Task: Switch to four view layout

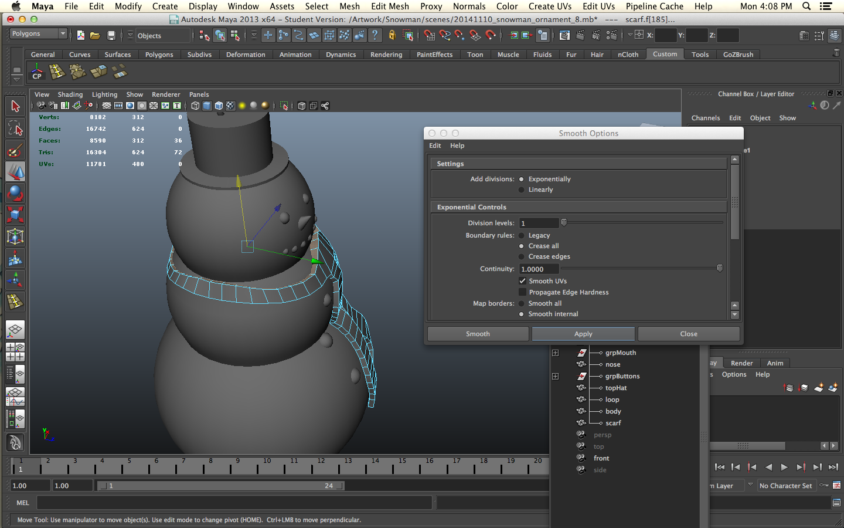Action: pyautogui.click(x=15, y=351)
